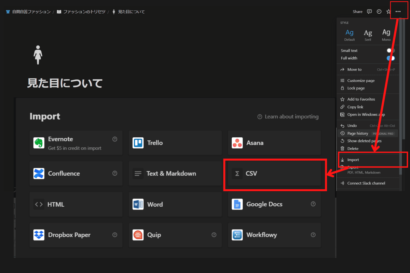
Task: Select Evernote import option
Action: click(x=76, y=143)
